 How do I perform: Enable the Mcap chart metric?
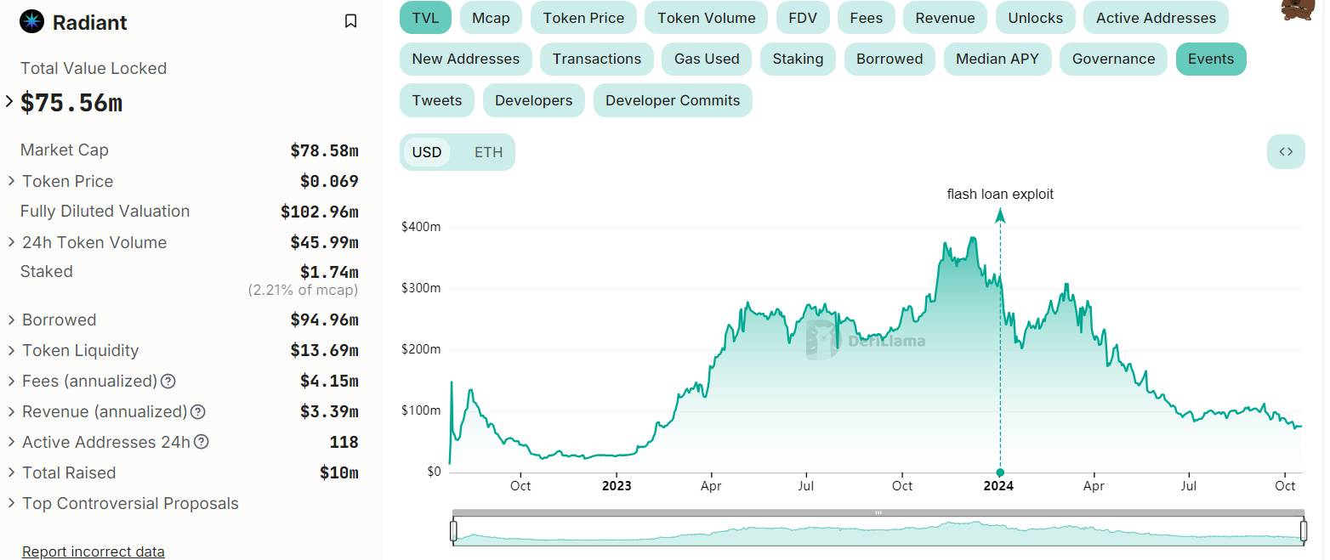point(491,18)
